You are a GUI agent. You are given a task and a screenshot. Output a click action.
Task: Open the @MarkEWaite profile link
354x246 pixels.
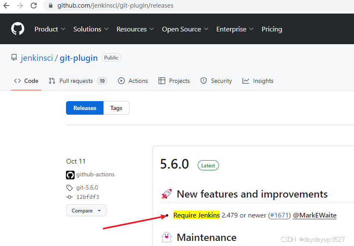(315, 215)
